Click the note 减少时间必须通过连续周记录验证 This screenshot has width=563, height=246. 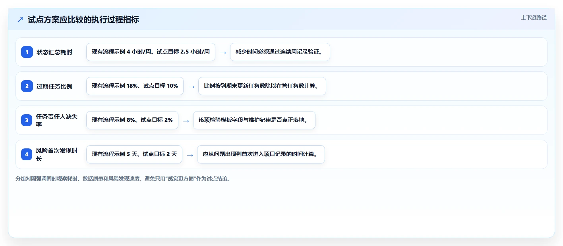[x=280, y=52]
